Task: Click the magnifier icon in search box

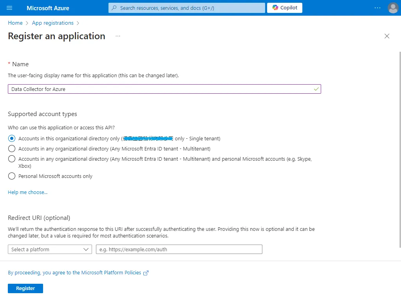Action: pyautogui.click(x=114, y=8)
